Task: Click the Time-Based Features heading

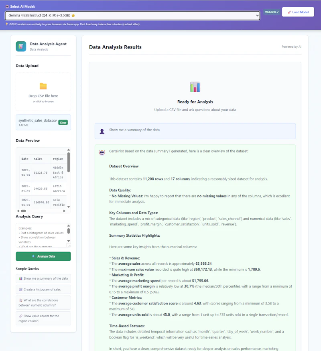Action: [127, 326]
